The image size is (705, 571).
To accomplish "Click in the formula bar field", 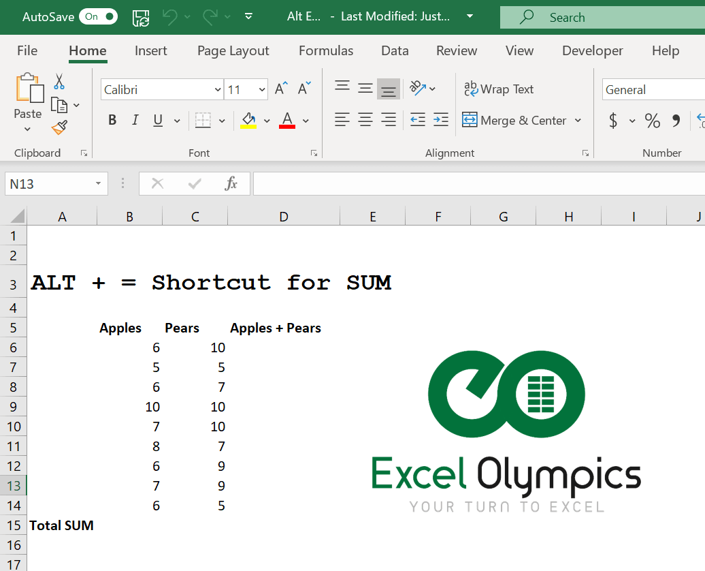I will [x=479, y=184].
